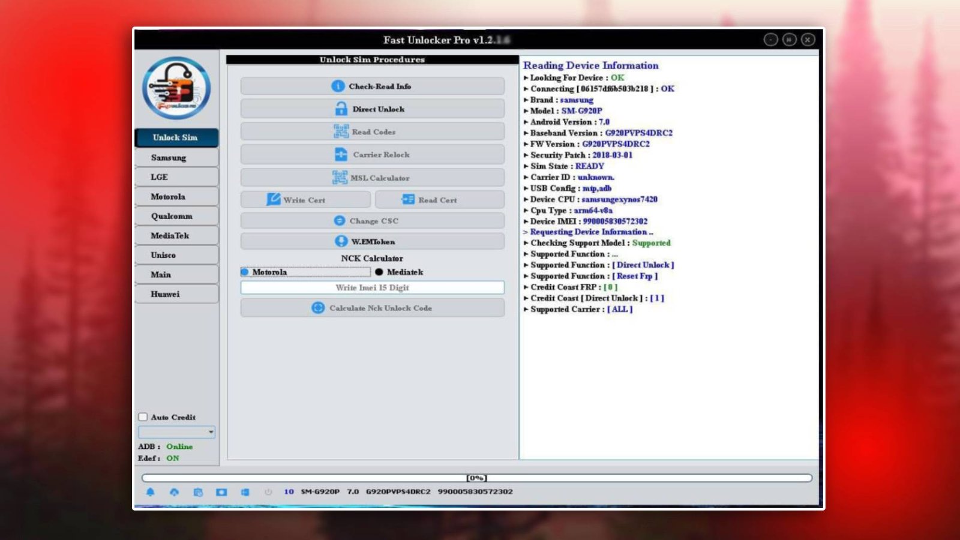
Task: Click the Check-Read Info button
Action: pyautogui.click(x=372, y=85)
